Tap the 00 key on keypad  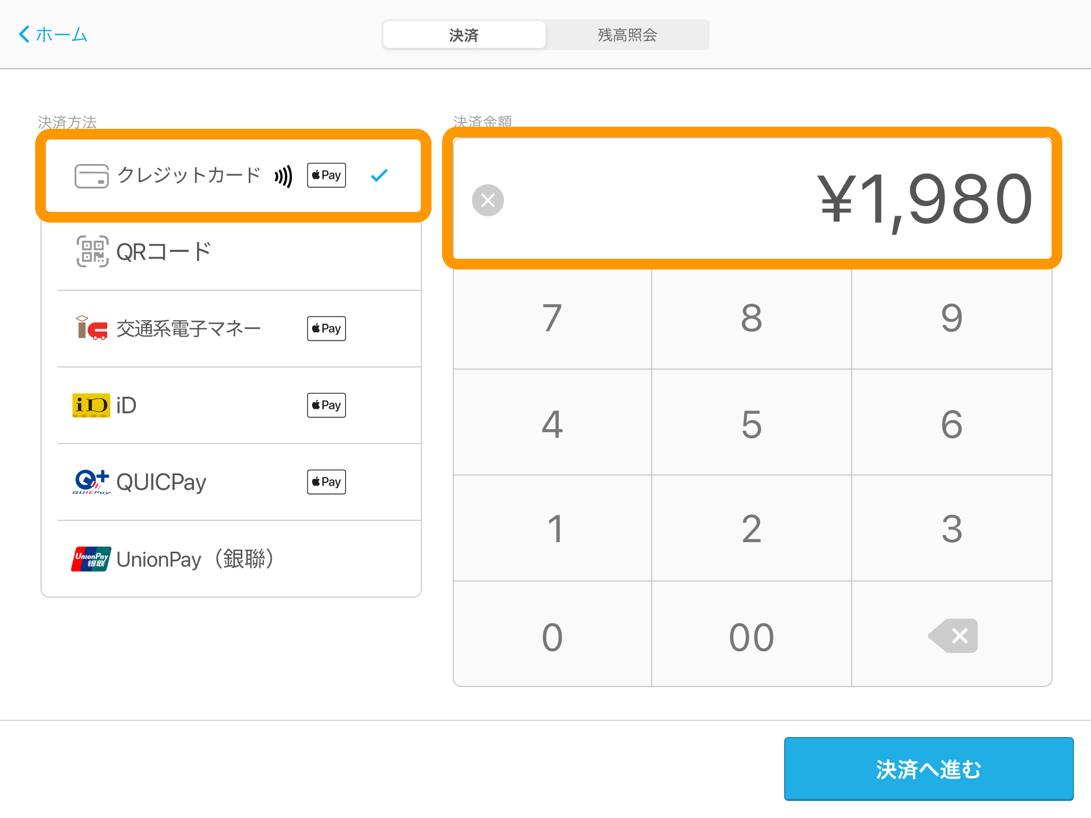(x=751, y=636)
